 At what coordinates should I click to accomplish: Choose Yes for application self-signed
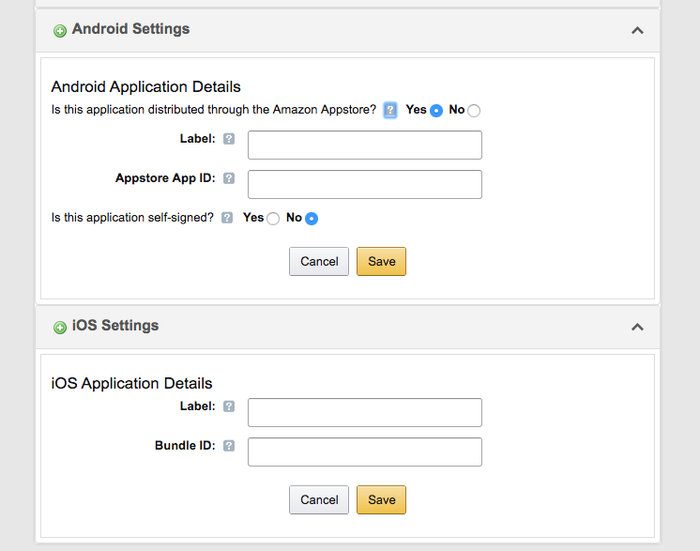tap(273, 219)
